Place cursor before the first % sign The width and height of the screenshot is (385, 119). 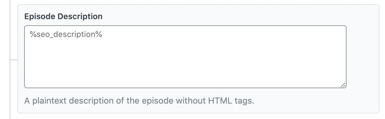pos(30,35)
